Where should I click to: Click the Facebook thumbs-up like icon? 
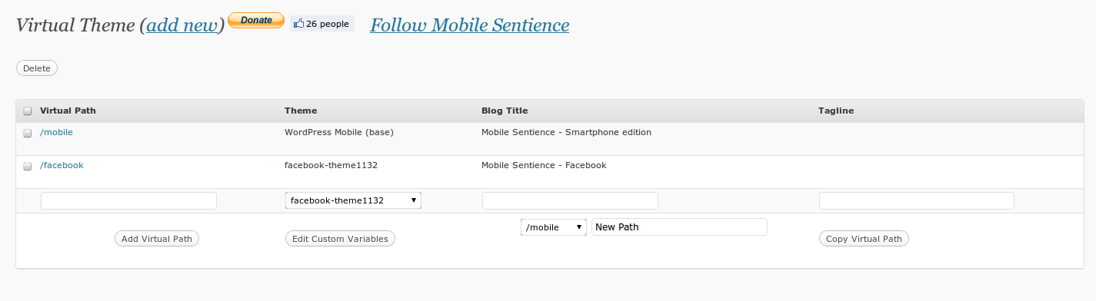click(x=298, y=24)
